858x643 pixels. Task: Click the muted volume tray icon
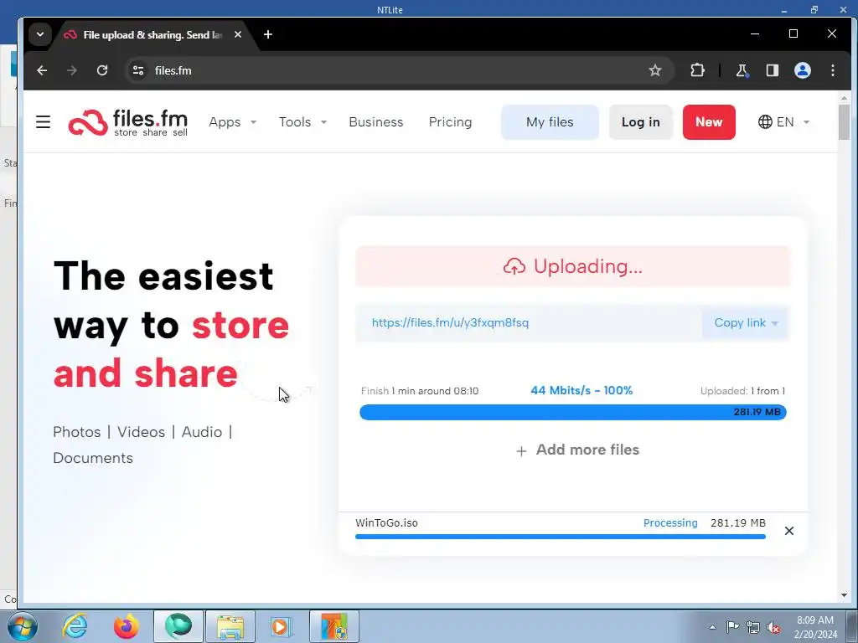[773, 627]
